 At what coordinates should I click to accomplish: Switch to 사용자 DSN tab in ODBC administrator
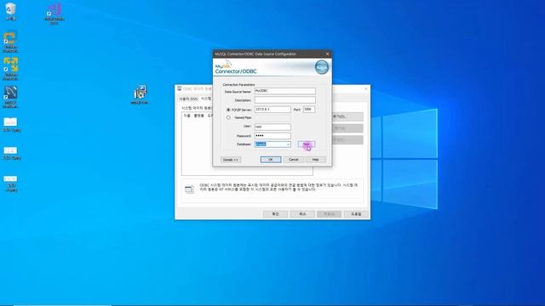click(188, 99)
